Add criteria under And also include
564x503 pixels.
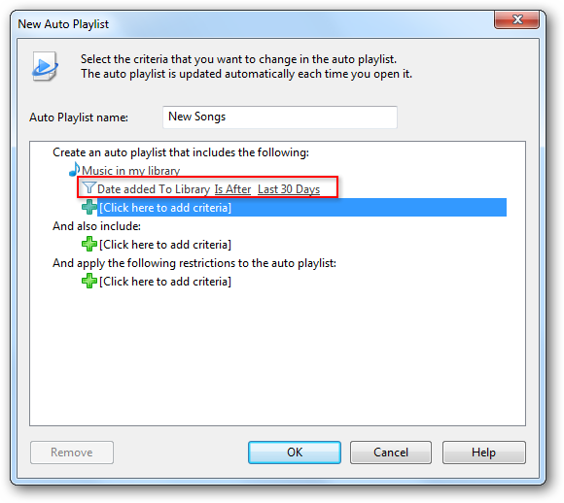(x=165, y=245)
